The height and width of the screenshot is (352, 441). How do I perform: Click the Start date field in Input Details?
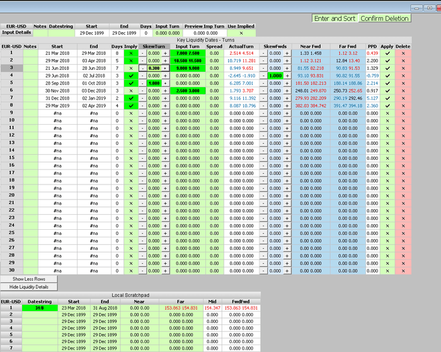pos(91,32)
